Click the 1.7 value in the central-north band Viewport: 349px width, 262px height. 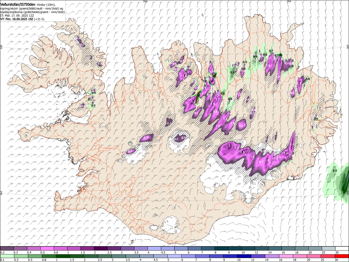218,100
